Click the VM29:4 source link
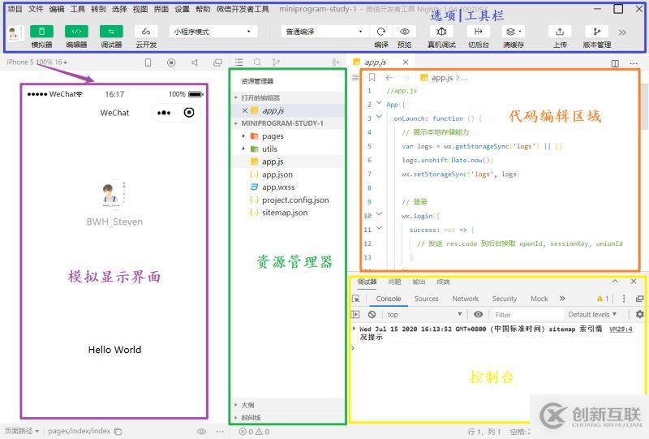 point(621,329)
